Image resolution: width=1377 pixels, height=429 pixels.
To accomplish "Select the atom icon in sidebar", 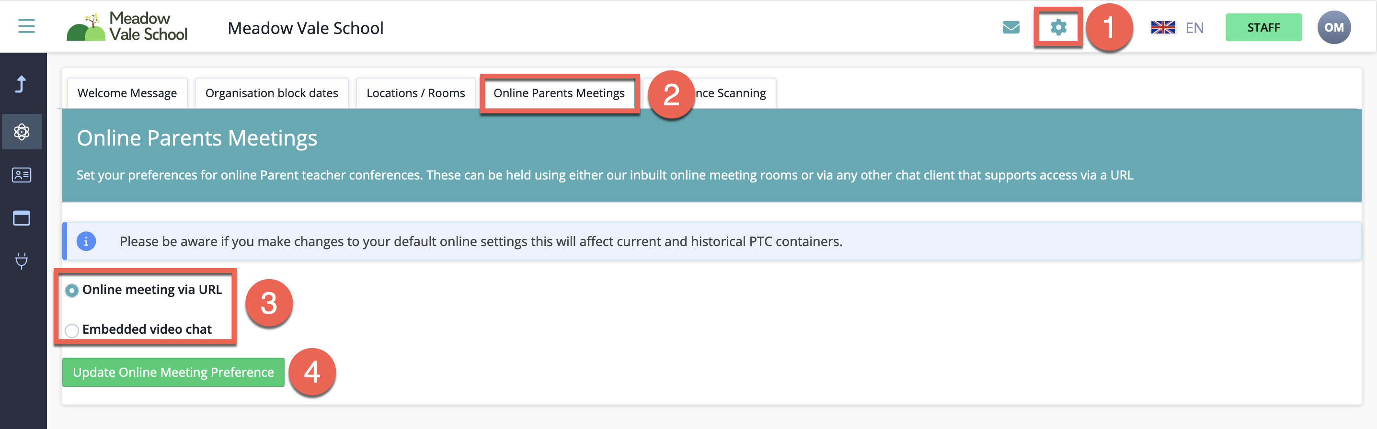I will 22,131.
